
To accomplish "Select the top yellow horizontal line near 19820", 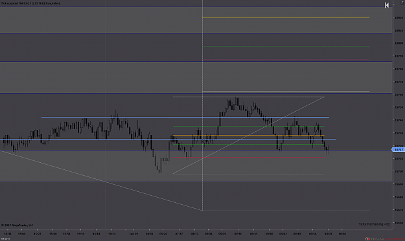I will tap(286, 17).
